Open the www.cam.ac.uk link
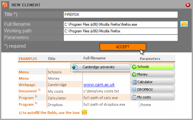This screenshot has height=120, width=193. (99, 85)
